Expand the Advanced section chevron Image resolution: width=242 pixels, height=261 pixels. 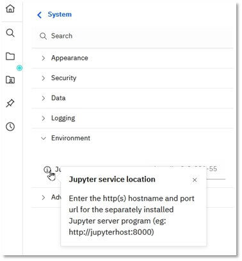(44, 198)
